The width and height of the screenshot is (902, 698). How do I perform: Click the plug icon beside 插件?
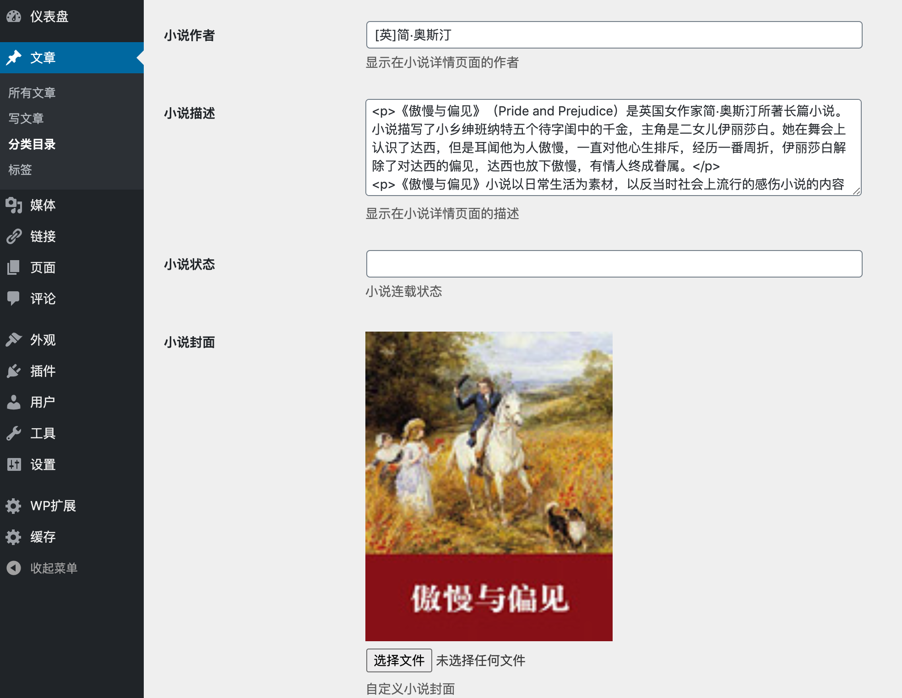click(x=14, y=371)
